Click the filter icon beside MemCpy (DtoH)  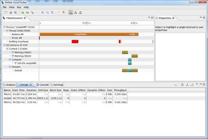tap(13, 56)
